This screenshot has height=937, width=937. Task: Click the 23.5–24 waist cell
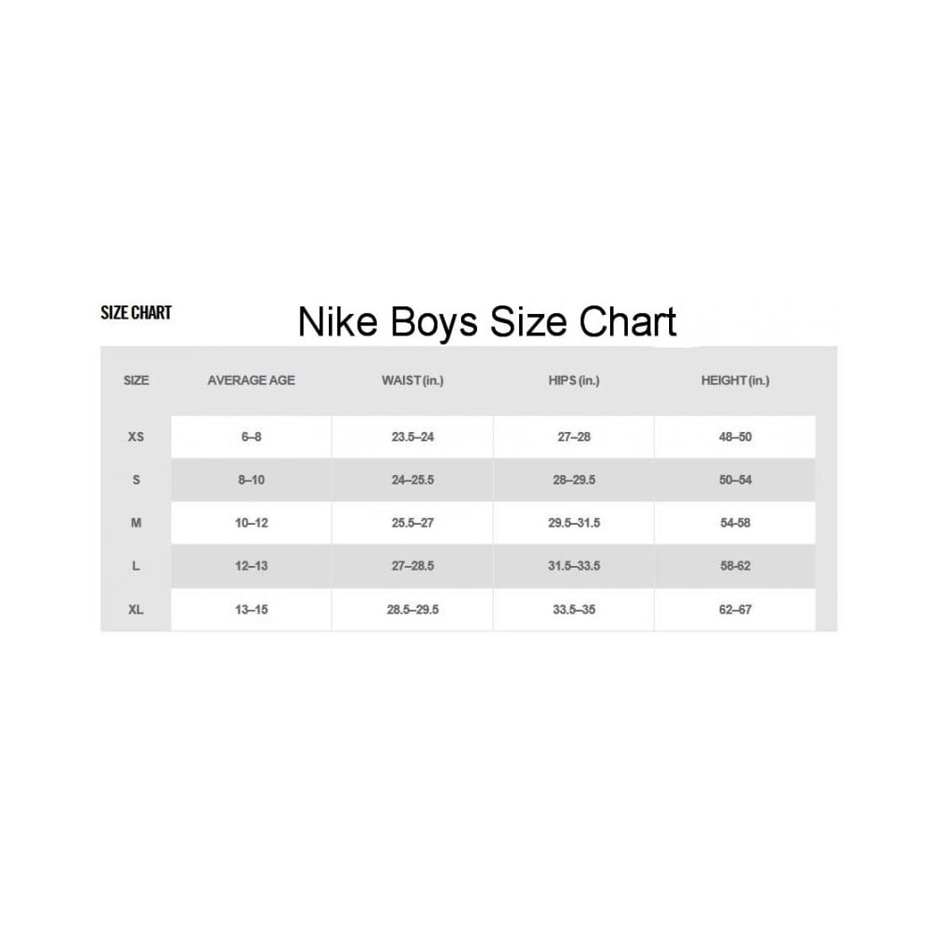pos(412,437)
